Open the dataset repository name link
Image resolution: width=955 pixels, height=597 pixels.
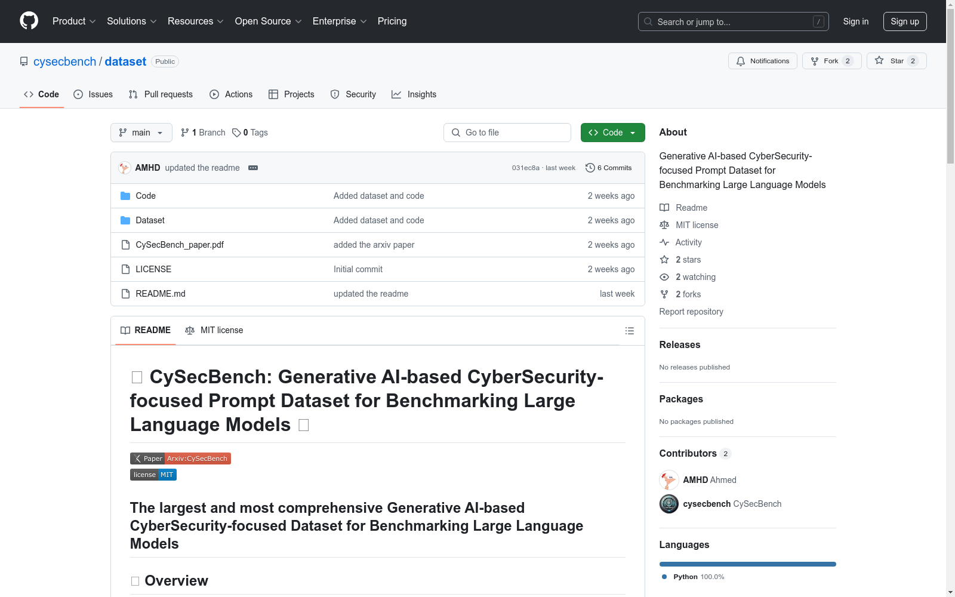(125, 61)
